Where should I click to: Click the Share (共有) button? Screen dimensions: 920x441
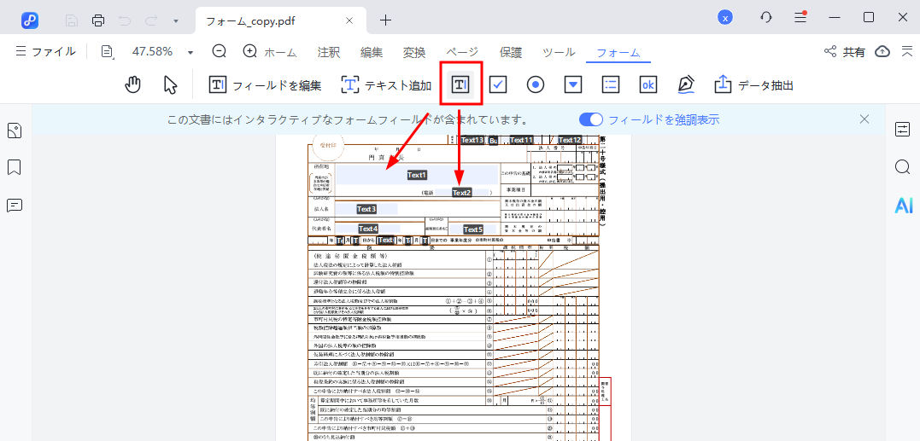coord(845,51)
